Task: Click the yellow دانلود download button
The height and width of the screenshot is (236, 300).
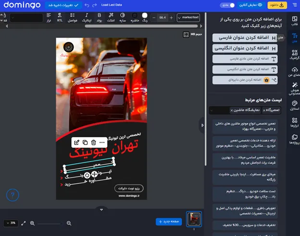Action: pyautogui.click(x=277, y=5)
